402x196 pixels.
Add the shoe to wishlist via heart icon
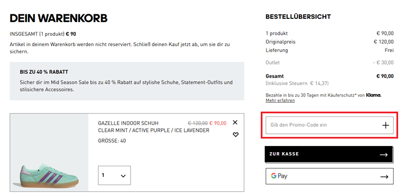pyautogui.click(x=236, y=135)
